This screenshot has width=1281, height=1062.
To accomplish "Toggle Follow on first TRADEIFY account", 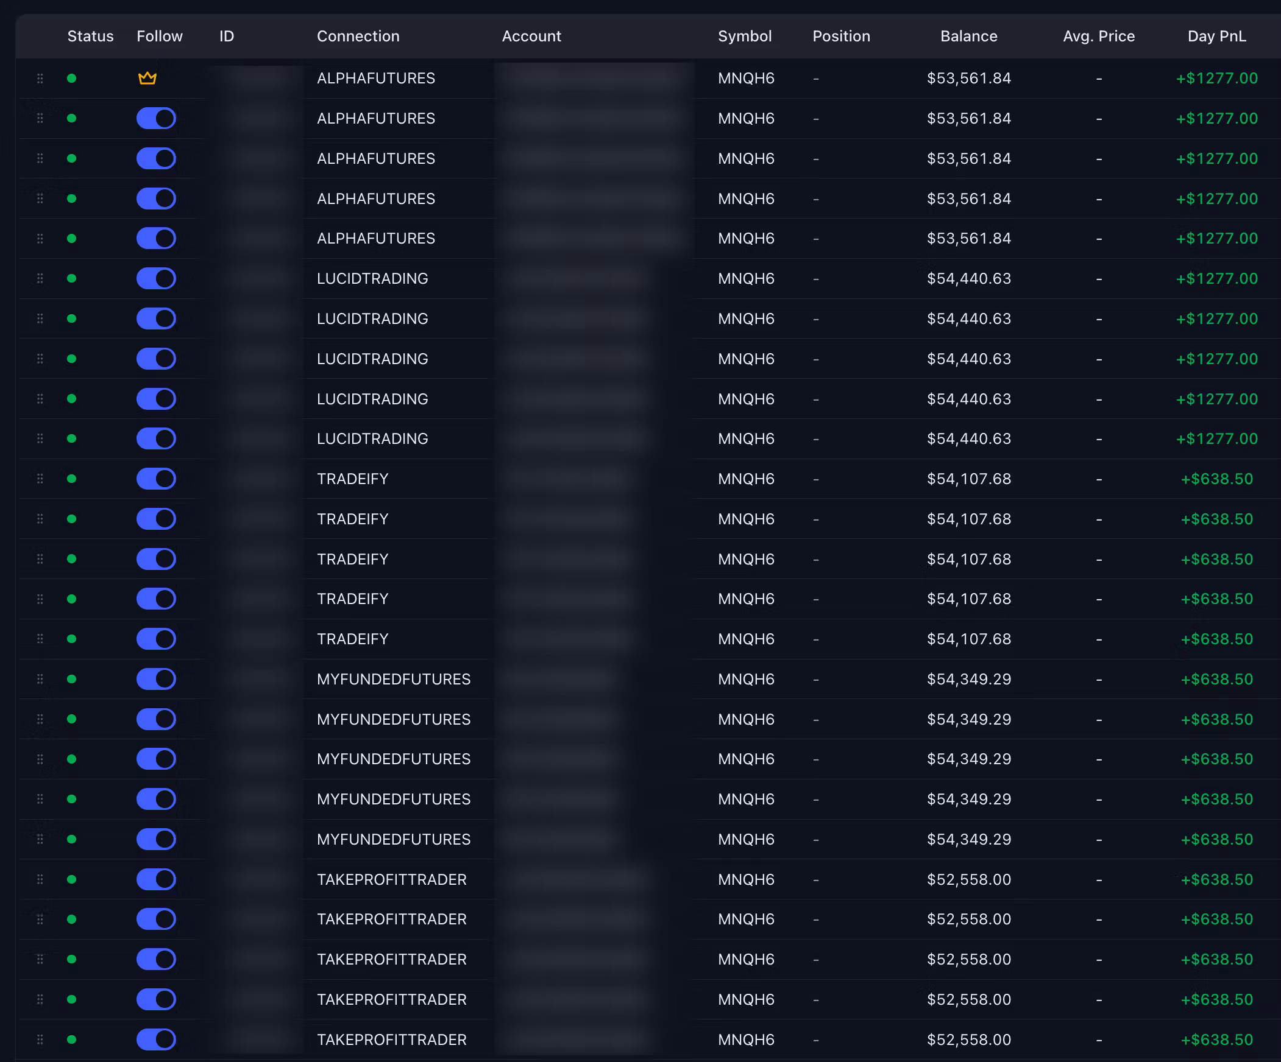I will [156, 479].
